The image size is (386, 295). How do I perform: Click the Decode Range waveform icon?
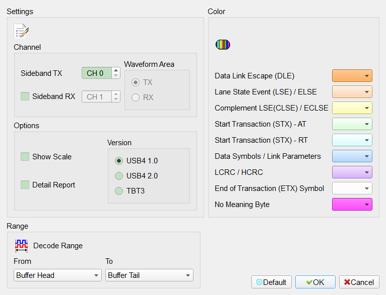pyautogui.click(x=22, y=246)
